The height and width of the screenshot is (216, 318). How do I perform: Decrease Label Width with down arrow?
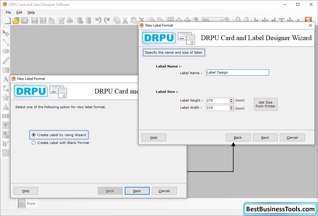tap(232, 109)
